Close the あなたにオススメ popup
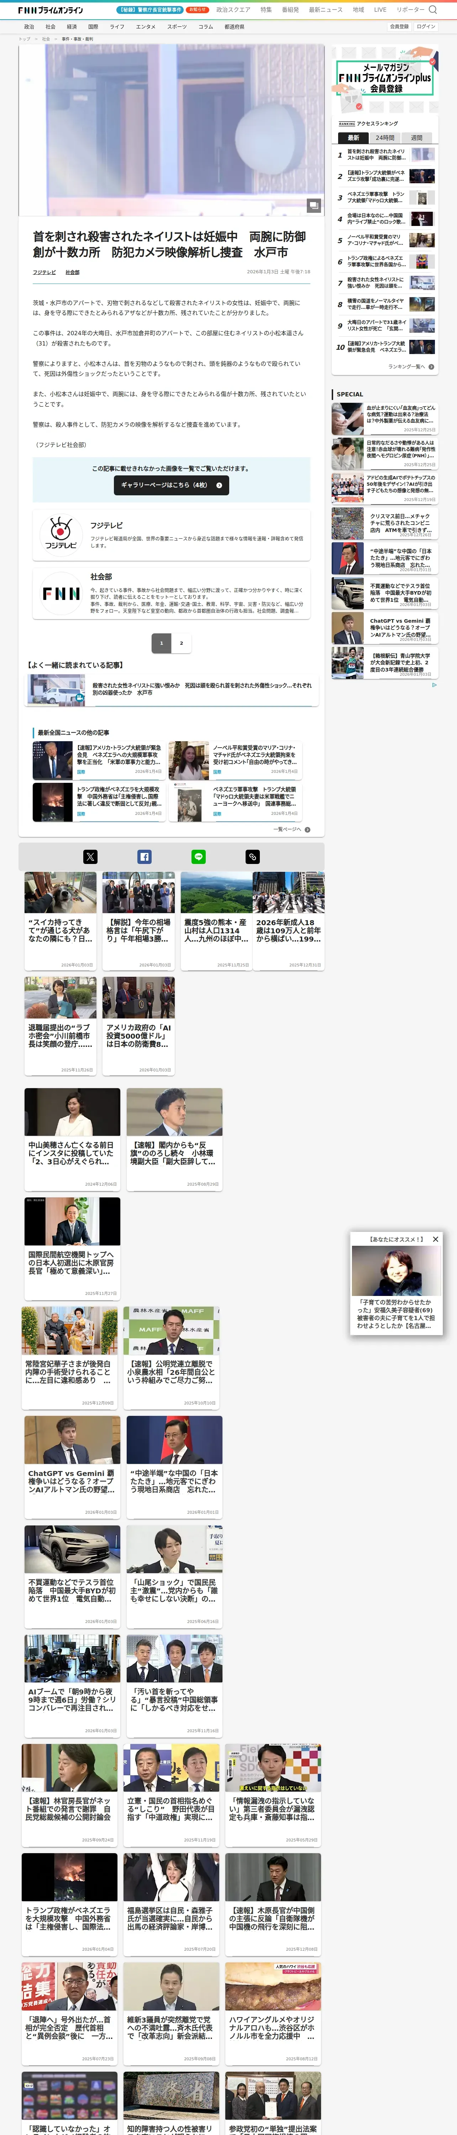Image resolution: width=457 pixels, height=2135 pixels. point(435,1238)
